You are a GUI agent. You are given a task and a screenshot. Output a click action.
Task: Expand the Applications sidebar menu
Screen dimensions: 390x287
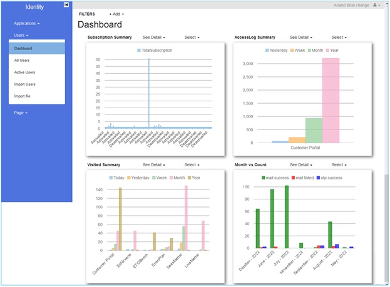tap(26, 23)
